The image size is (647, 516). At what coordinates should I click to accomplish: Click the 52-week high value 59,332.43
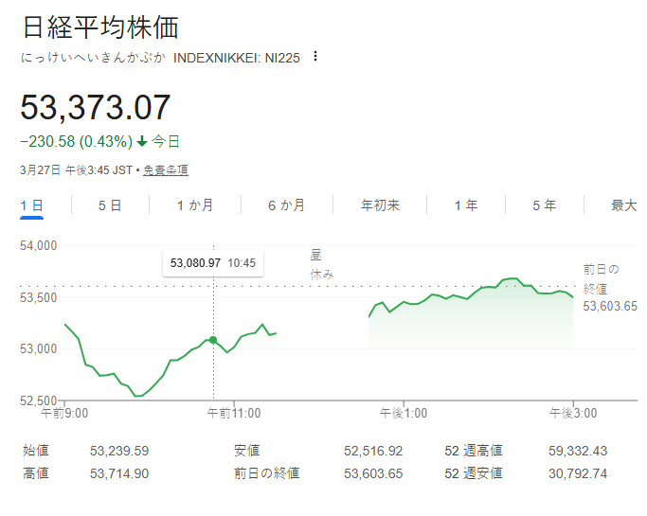[x=578, y=451]
